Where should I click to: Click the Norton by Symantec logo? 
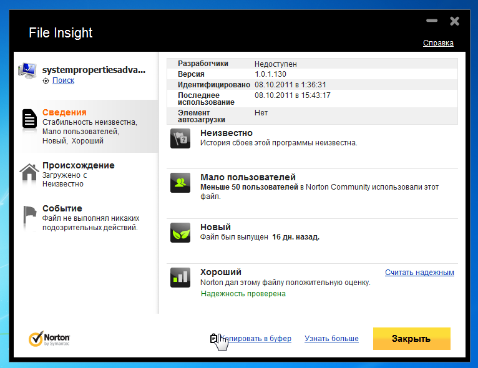tap(49, 339)
